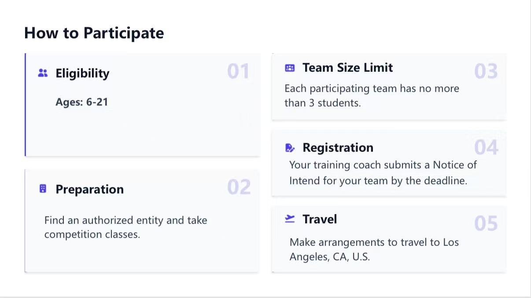This screenshot has height=298, width=531.
Task: Click the building icon next to Preparation
Action: 43,189
